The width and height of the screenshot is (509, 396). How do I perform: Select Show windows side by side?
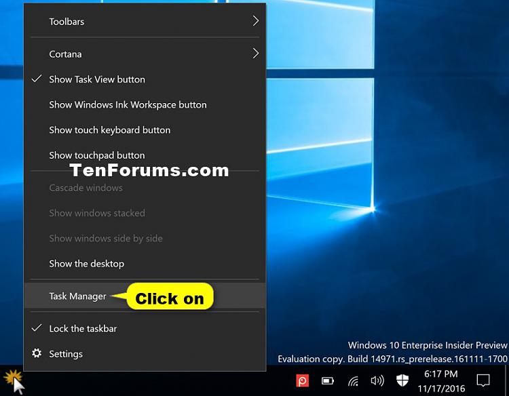[x=145, y=239]
